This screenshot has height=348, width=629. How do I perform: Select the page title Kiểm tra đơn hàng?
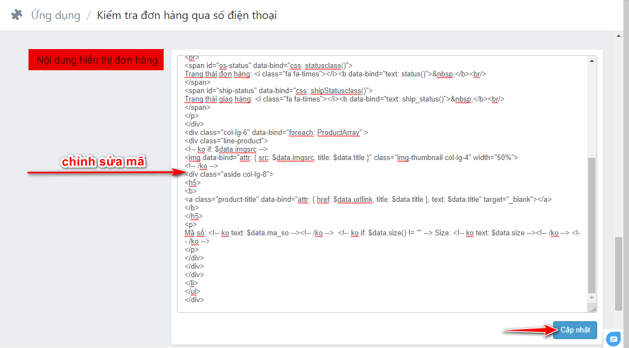pos(187,15)
